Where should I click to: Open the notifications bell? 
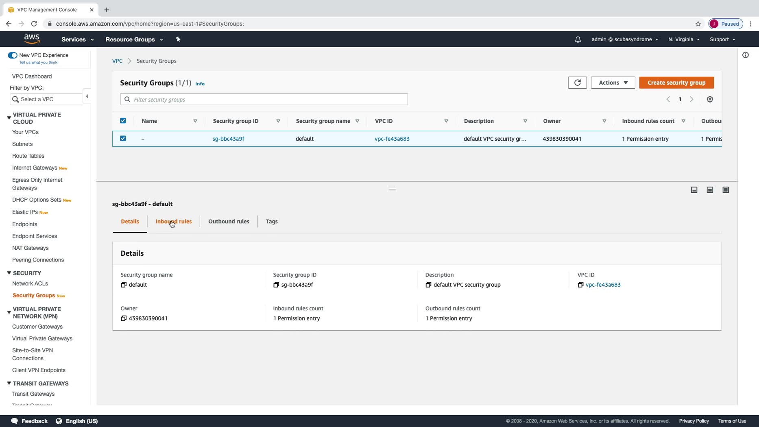tap(578, 39)
